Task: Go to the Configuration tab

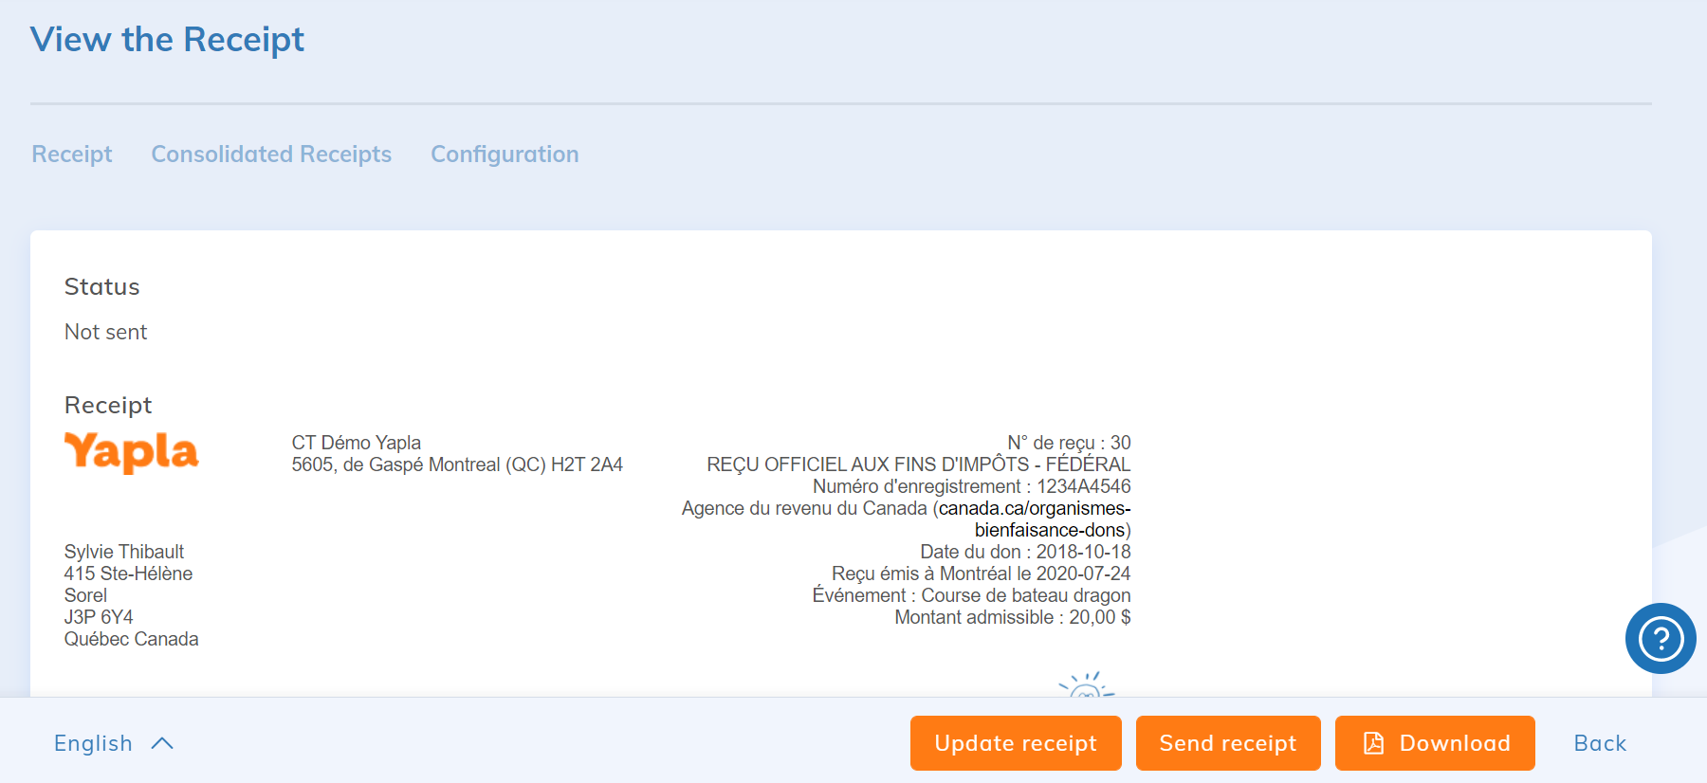Action: click(505, 155)
